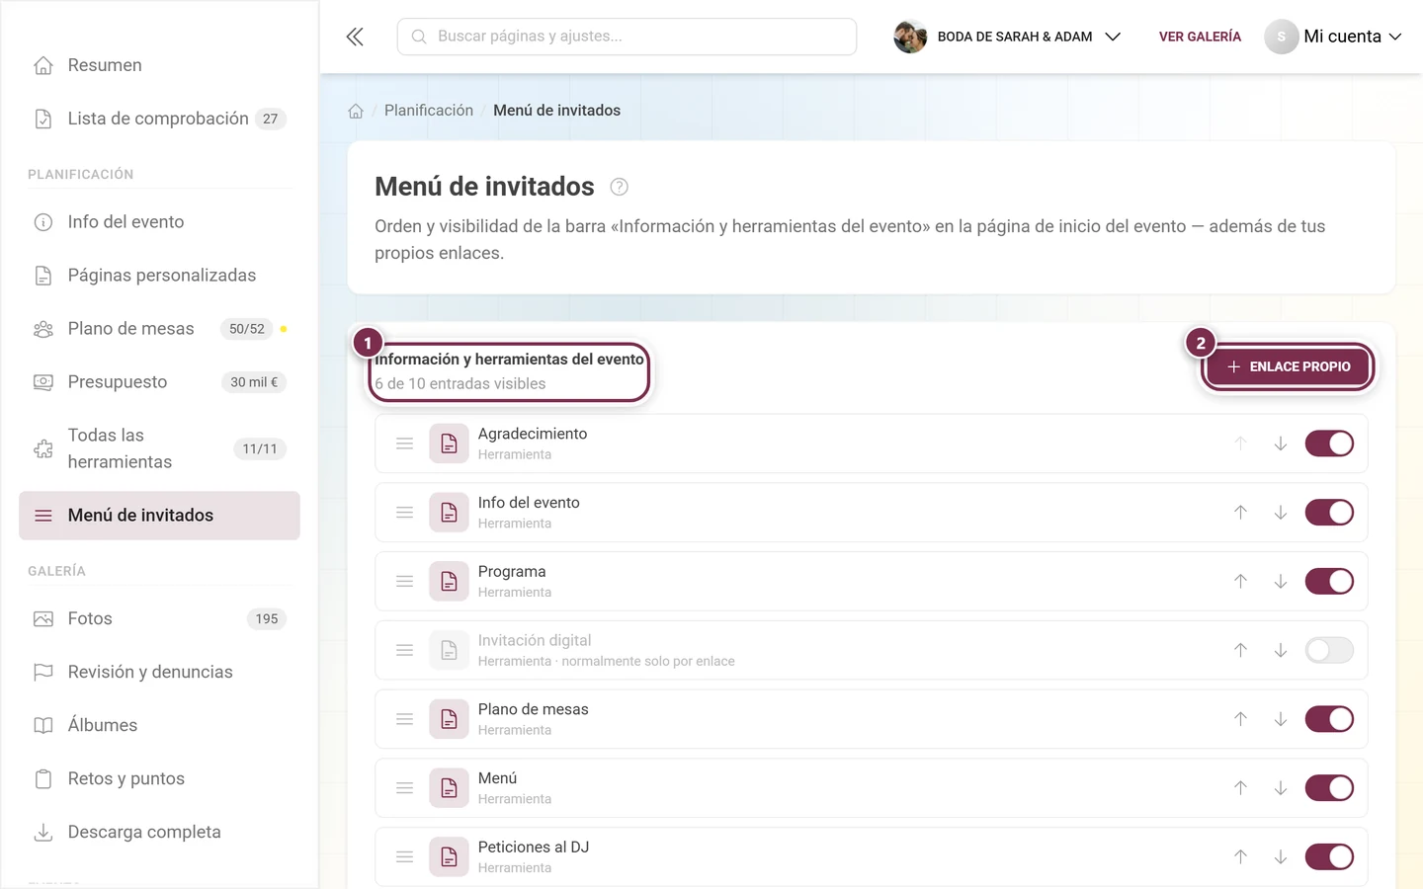Move Peticiones al DJ down
The height and width of the screenshot is (889, 1423).
(1281, 857)
